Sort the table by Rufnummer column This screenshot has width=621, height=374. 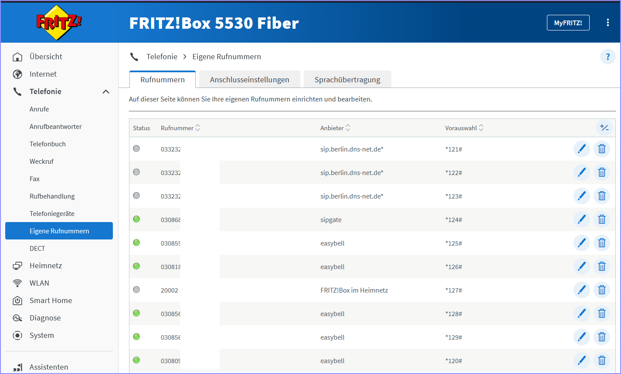click(x=197, y=128)
